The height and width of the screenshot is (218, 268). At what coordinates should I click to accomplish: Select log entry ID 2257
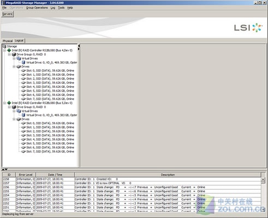[x=6, y=183]
